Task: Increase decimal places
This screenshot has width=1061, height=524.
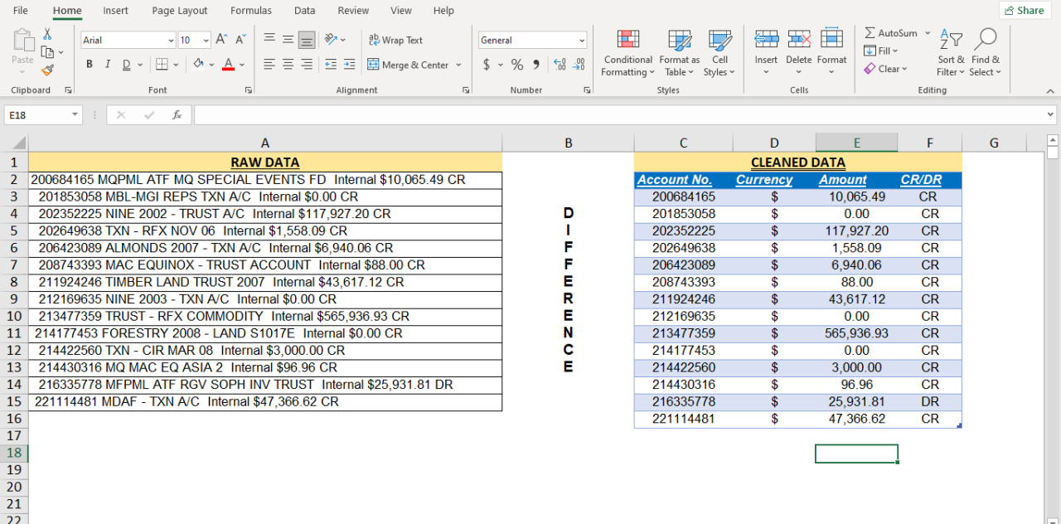Action: [560, 65]
